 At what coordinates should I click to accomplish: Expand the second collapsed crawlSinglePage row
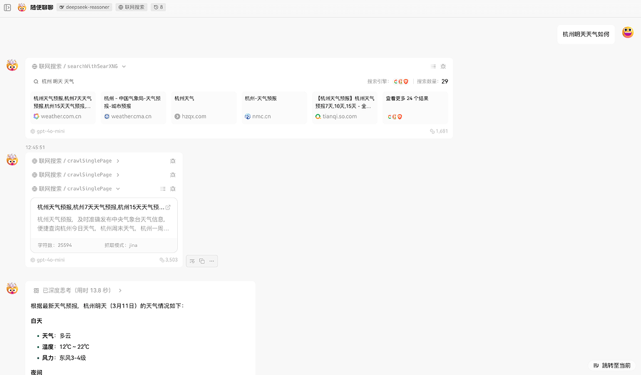pos(118,175)
